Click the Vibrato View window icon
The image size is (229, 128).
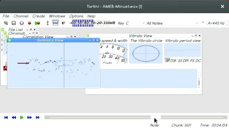[88, 36]
